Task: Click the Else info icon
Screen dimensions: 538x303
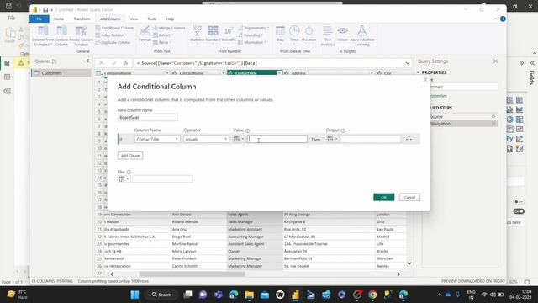Action: (x=129, y=172)
